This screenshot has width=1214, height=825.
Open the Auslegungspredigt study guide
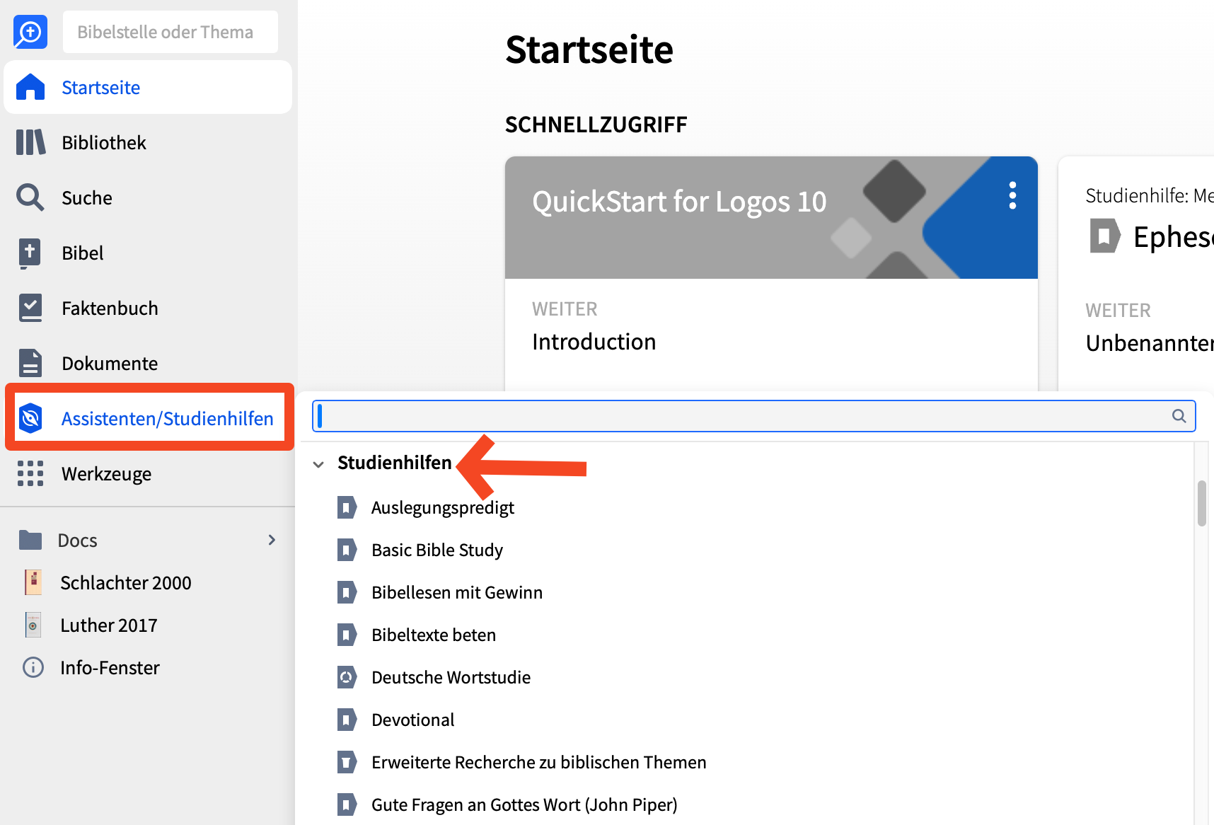point(443,508)
